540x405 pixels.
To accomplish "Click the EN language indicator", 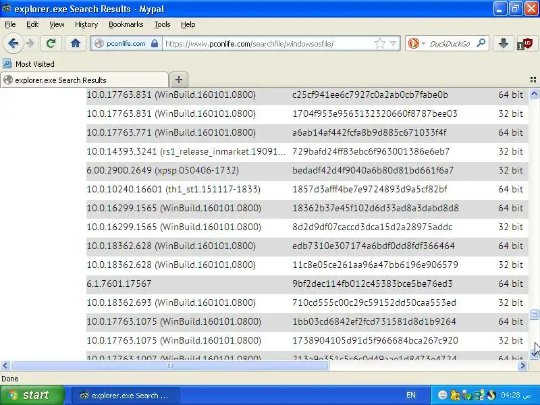I will click(411, 395).
